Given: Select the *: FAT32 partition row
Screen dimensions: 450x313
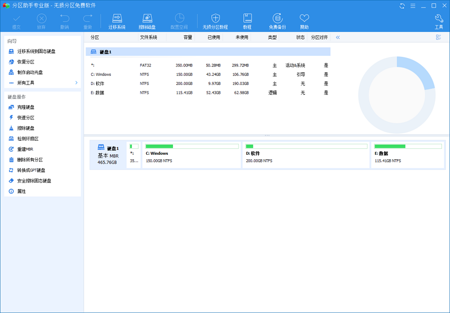Looking at the screenshot, I should 208,65.
